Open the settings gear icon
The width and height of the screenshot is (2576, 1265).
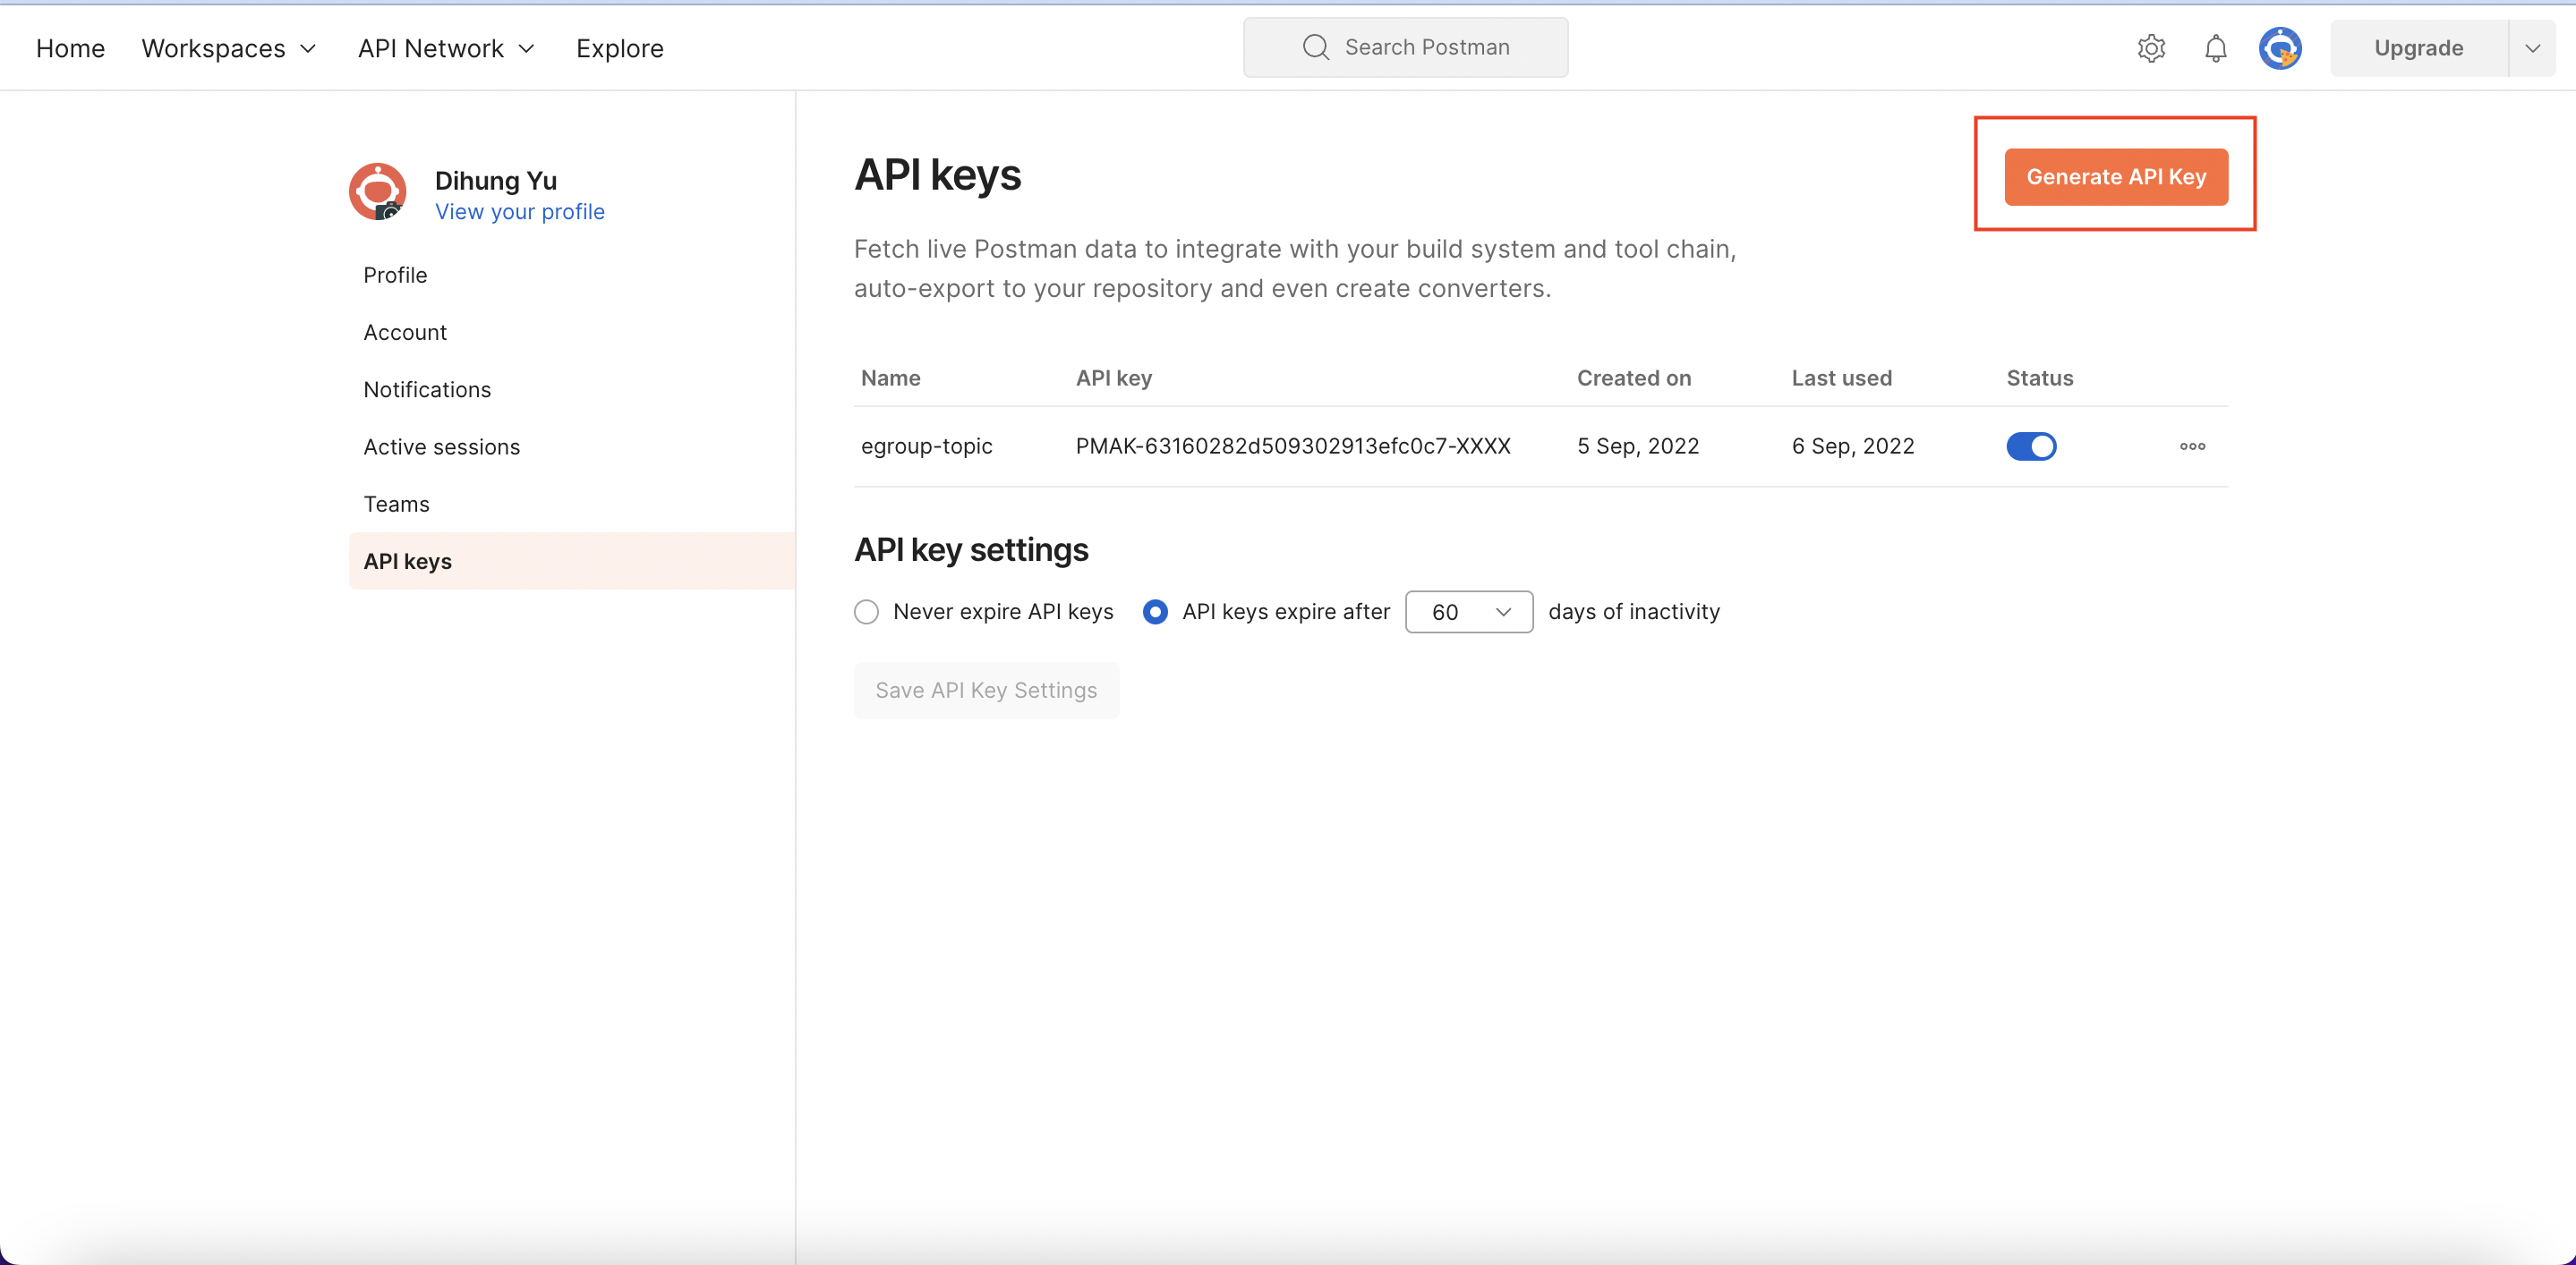[2151, 48]
